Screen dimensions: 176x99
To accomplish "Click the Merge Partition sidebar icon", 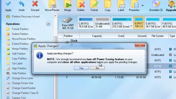I will pos(8,49).
